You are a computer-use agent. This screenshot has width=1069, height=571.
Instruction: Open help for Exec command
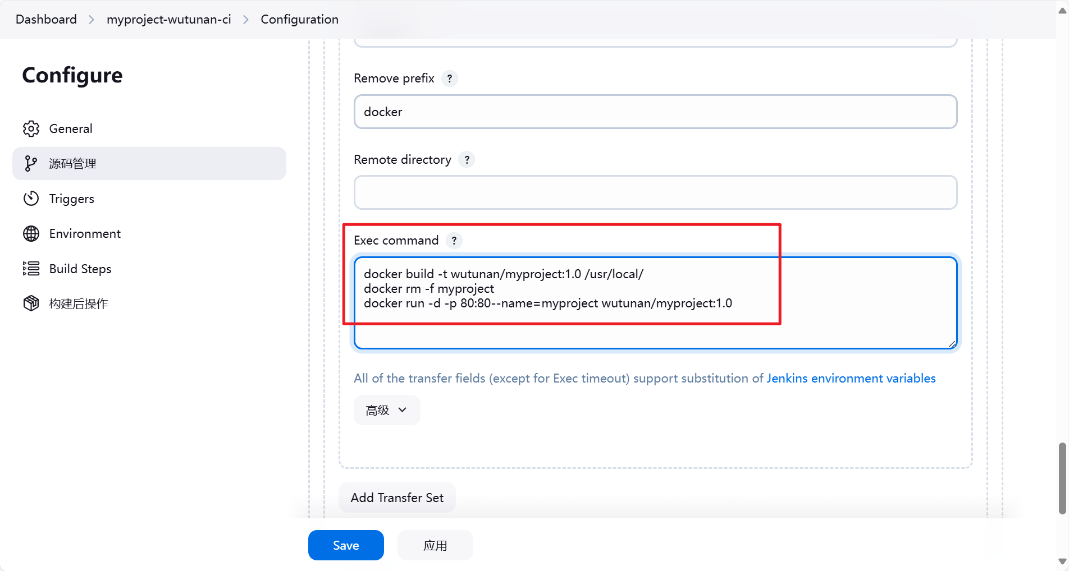pos(454,241)
